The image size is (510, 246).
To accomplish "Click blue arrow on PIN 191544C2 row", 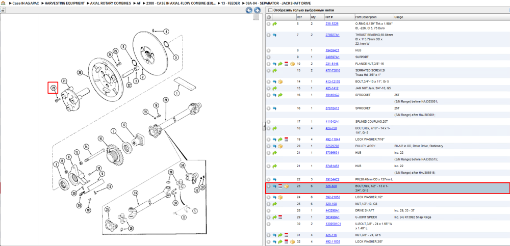I will point(274,179).
